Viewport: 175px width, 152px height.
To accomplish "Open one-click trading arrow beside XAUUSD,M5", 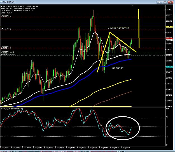I will click(1, 6).
